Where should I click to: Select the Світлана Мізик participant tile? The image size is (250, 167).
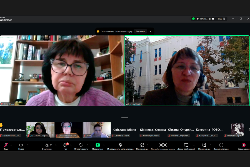[x=125, y=130]
